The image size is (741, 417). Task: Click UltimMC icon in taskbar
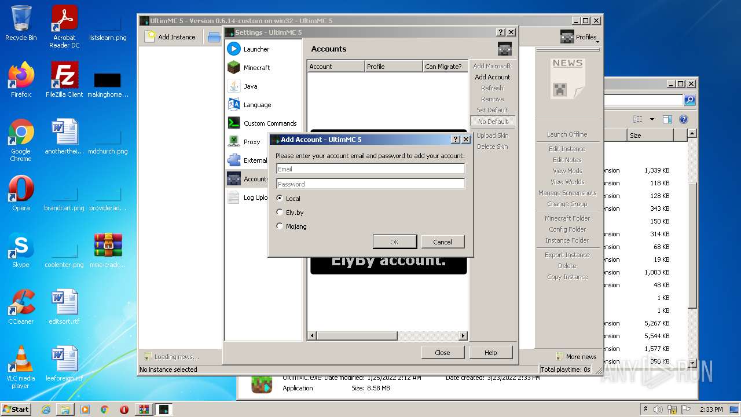coord(164,409)
